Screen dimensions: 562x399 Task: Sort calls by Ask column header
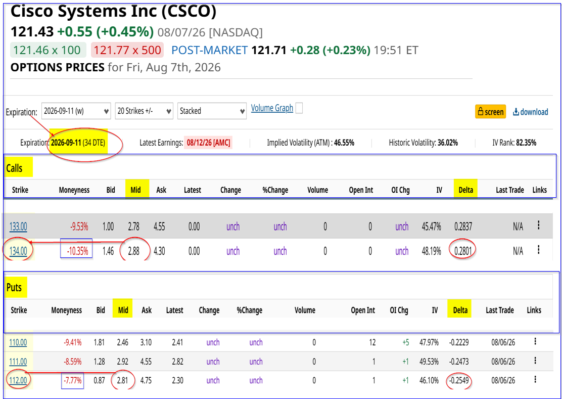(x=161, y=190)
